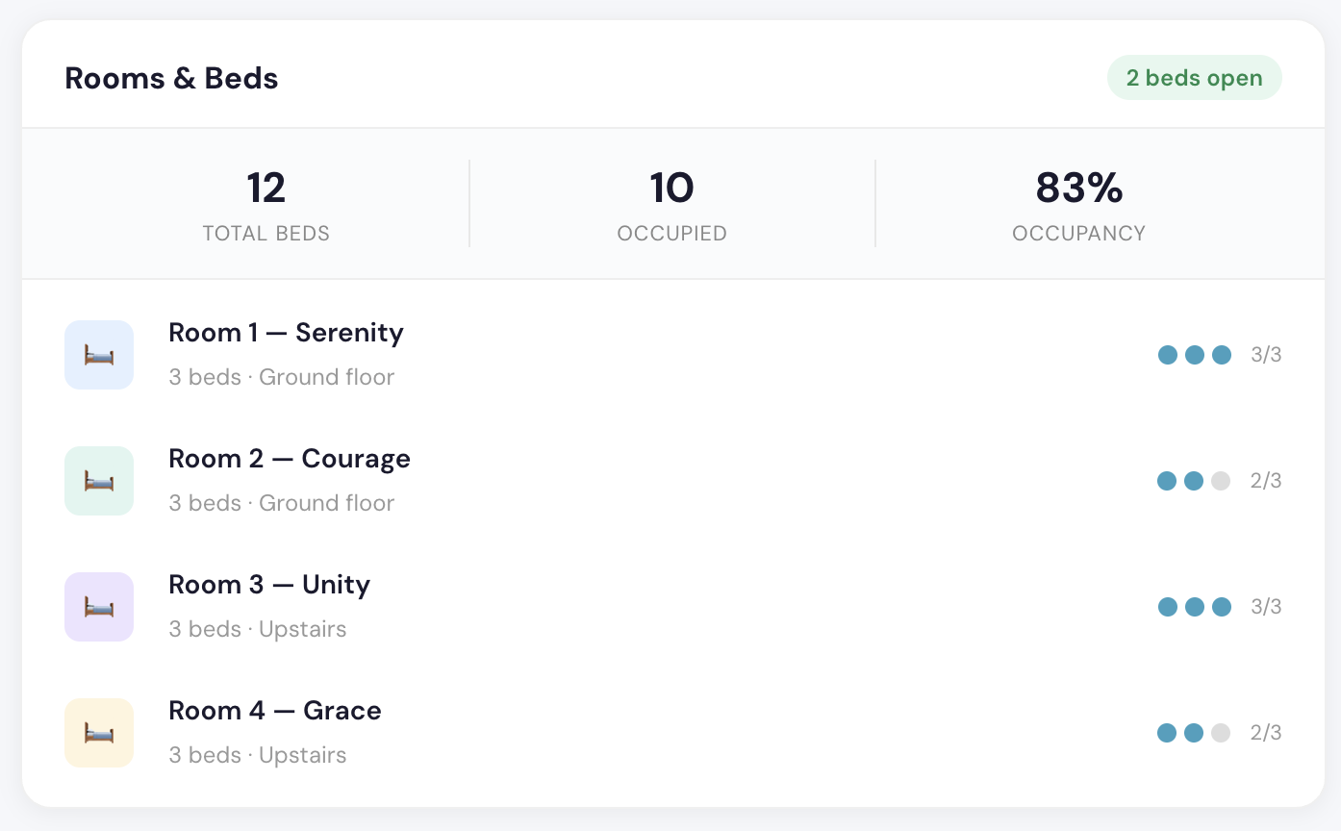Click the Rooms & Beds heading

pyautogui.click(x=171, y=78)
